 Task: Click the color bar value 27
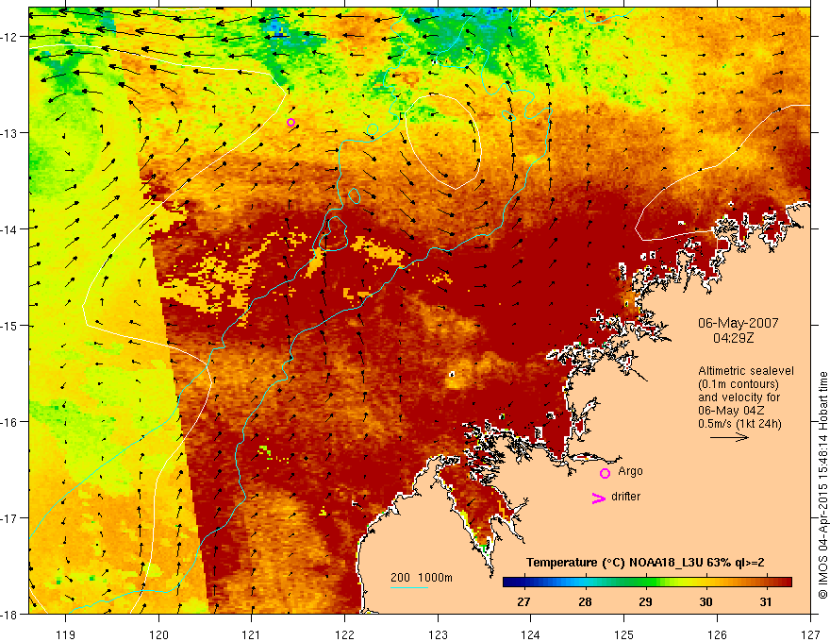tap(523, 602)
